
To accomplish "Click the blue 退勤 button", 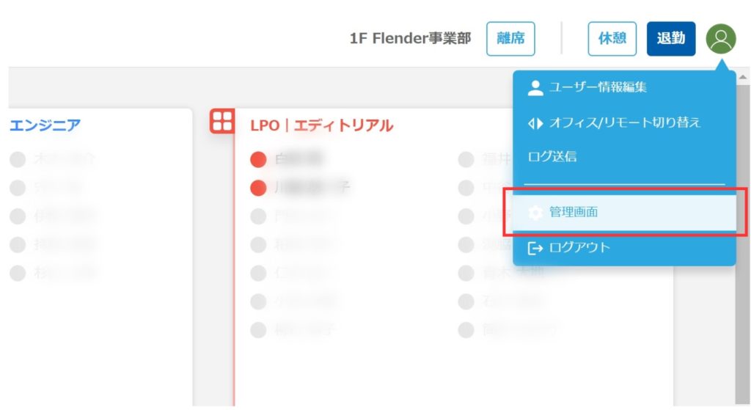I will [670, 39].
